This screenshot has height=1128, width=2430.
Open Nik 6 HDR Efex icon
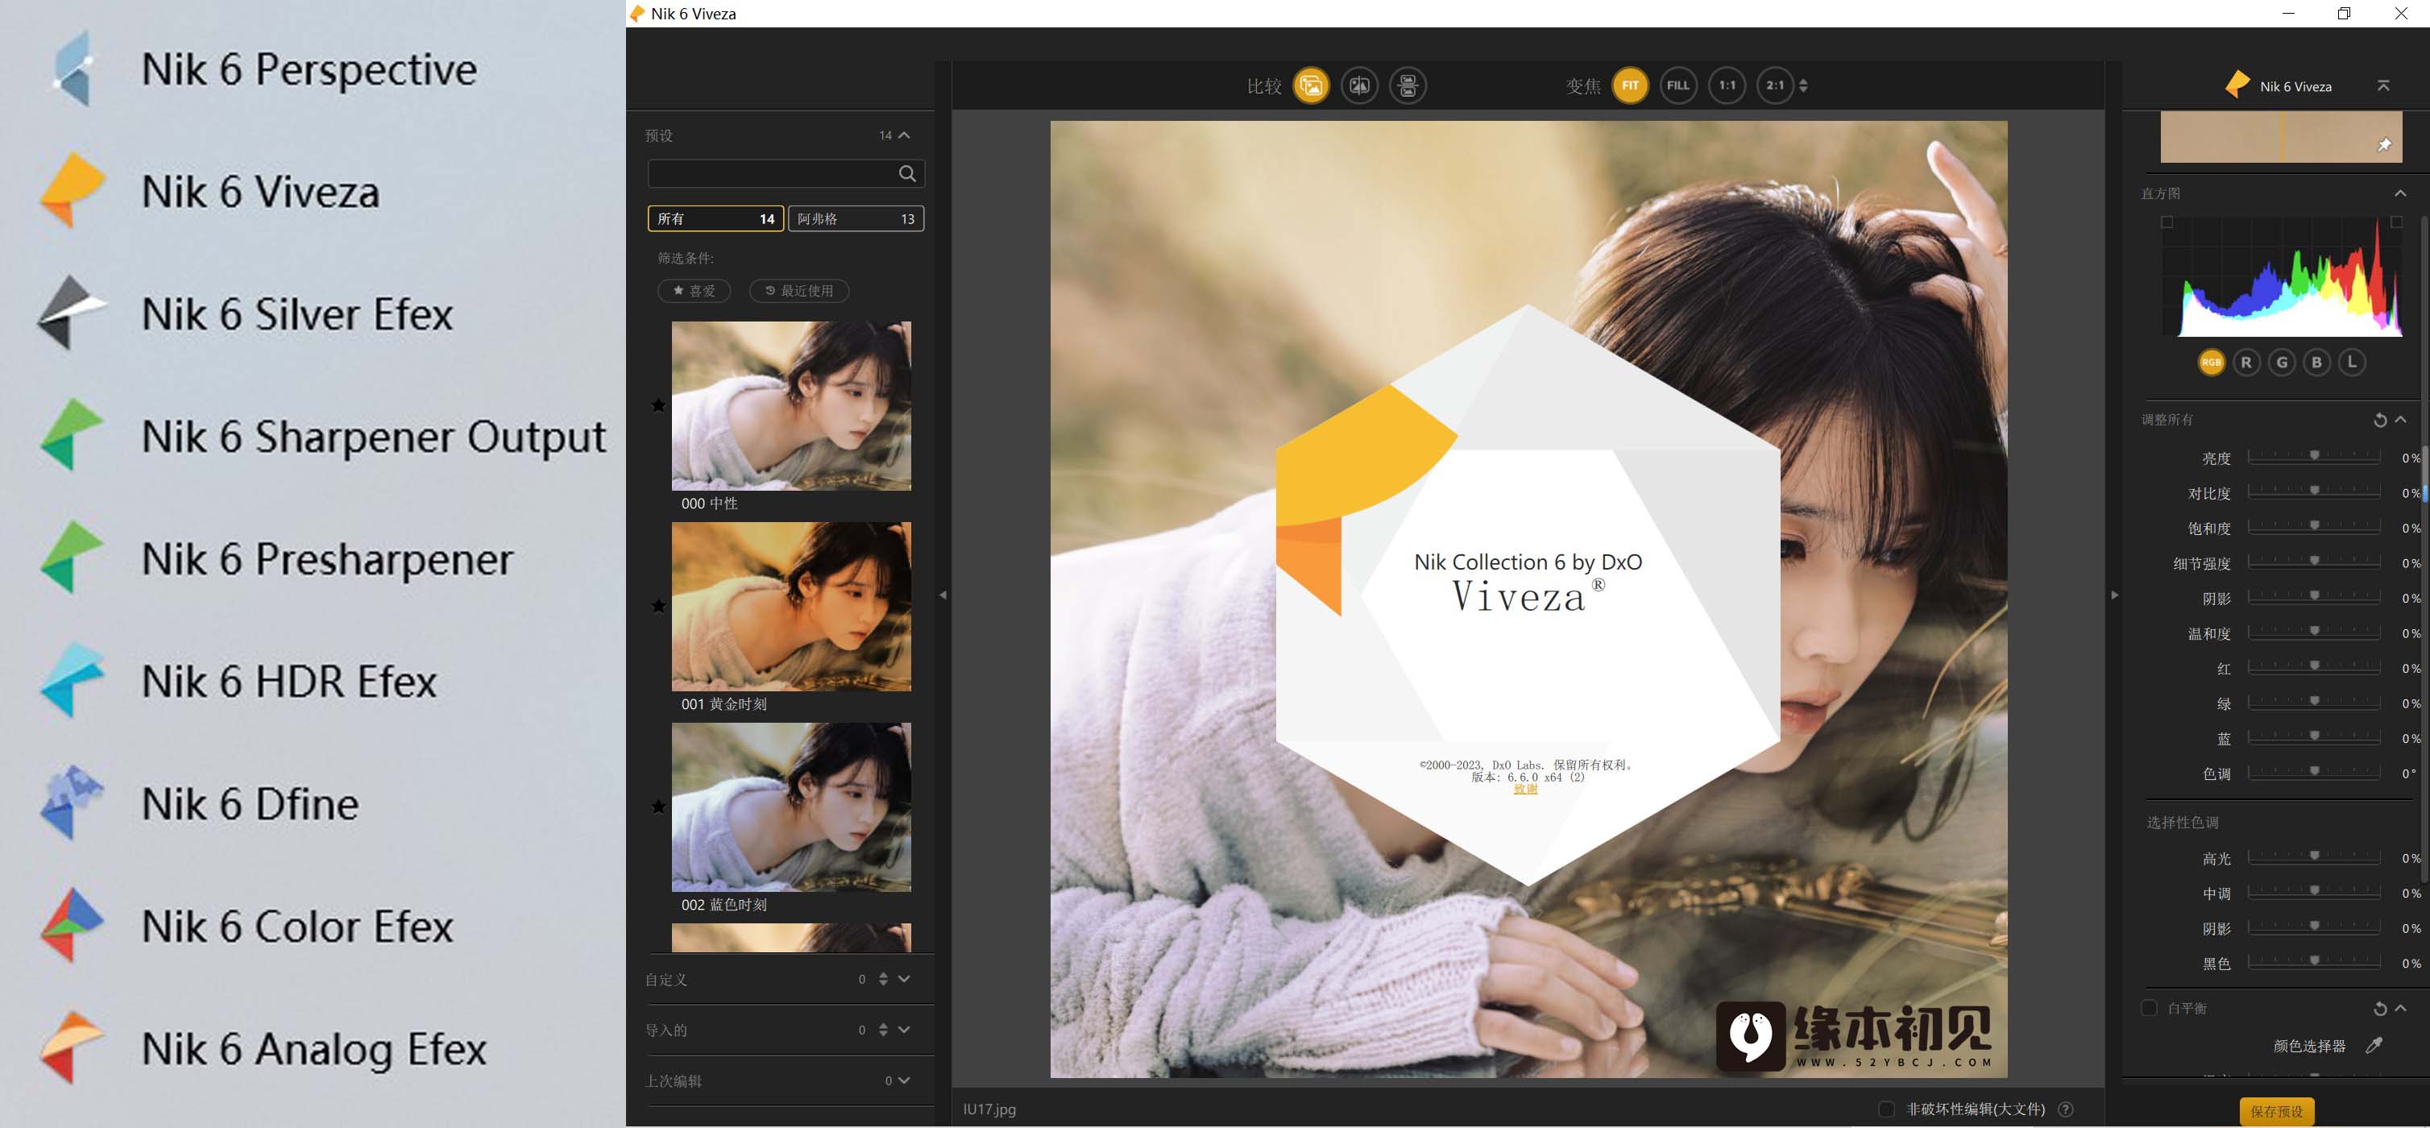(73, 681)
